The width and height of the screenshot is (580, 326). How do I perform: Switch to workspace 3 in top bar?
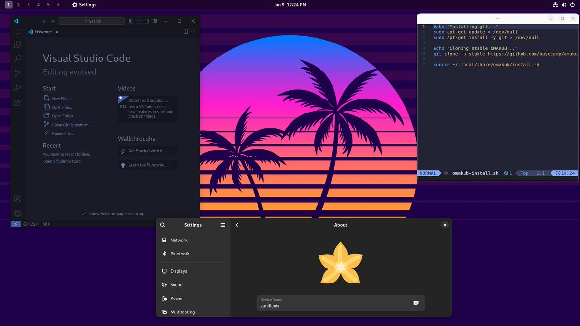(29, 5)
